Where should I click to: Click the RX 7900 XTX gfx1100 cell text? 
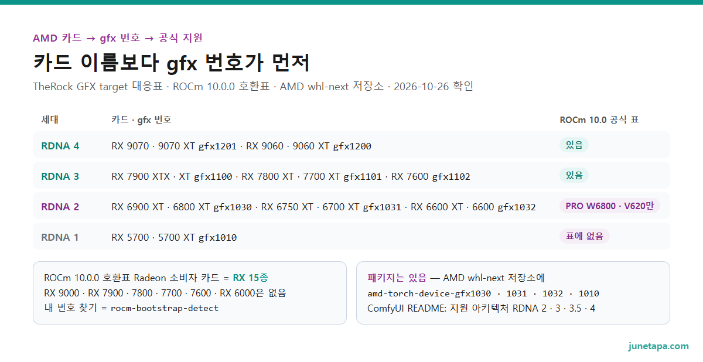pos(291,176)
